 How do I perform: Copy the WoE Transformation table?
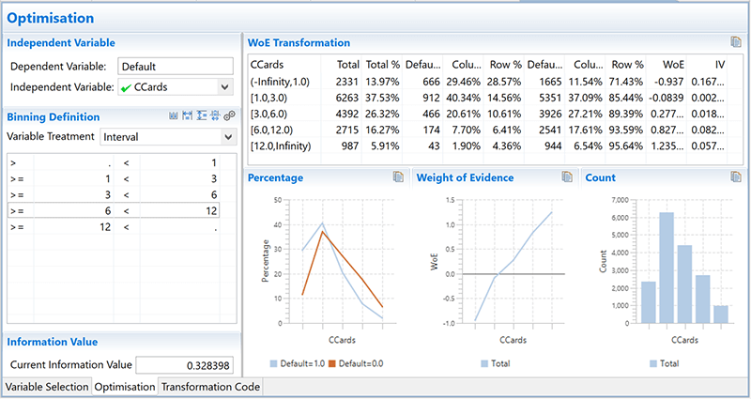click(x=736, y=42)
